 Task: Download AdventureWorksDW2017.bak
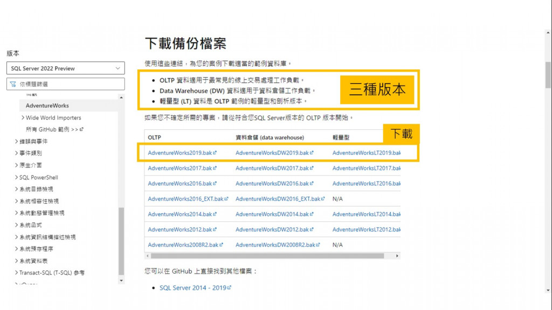click(274, 168)
